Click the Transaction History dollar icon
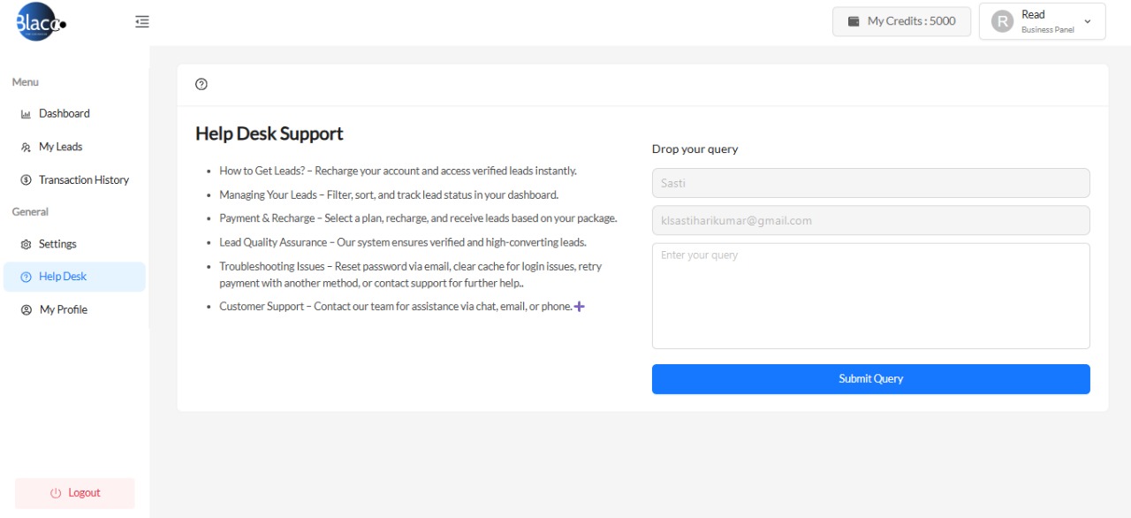The width and height of the screenshot is (1131, 518). coord(26,180)
